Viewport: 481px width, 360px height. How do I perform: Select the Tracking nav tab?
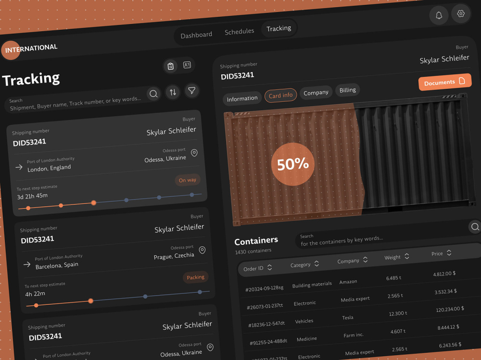click(x=278, y=28)
